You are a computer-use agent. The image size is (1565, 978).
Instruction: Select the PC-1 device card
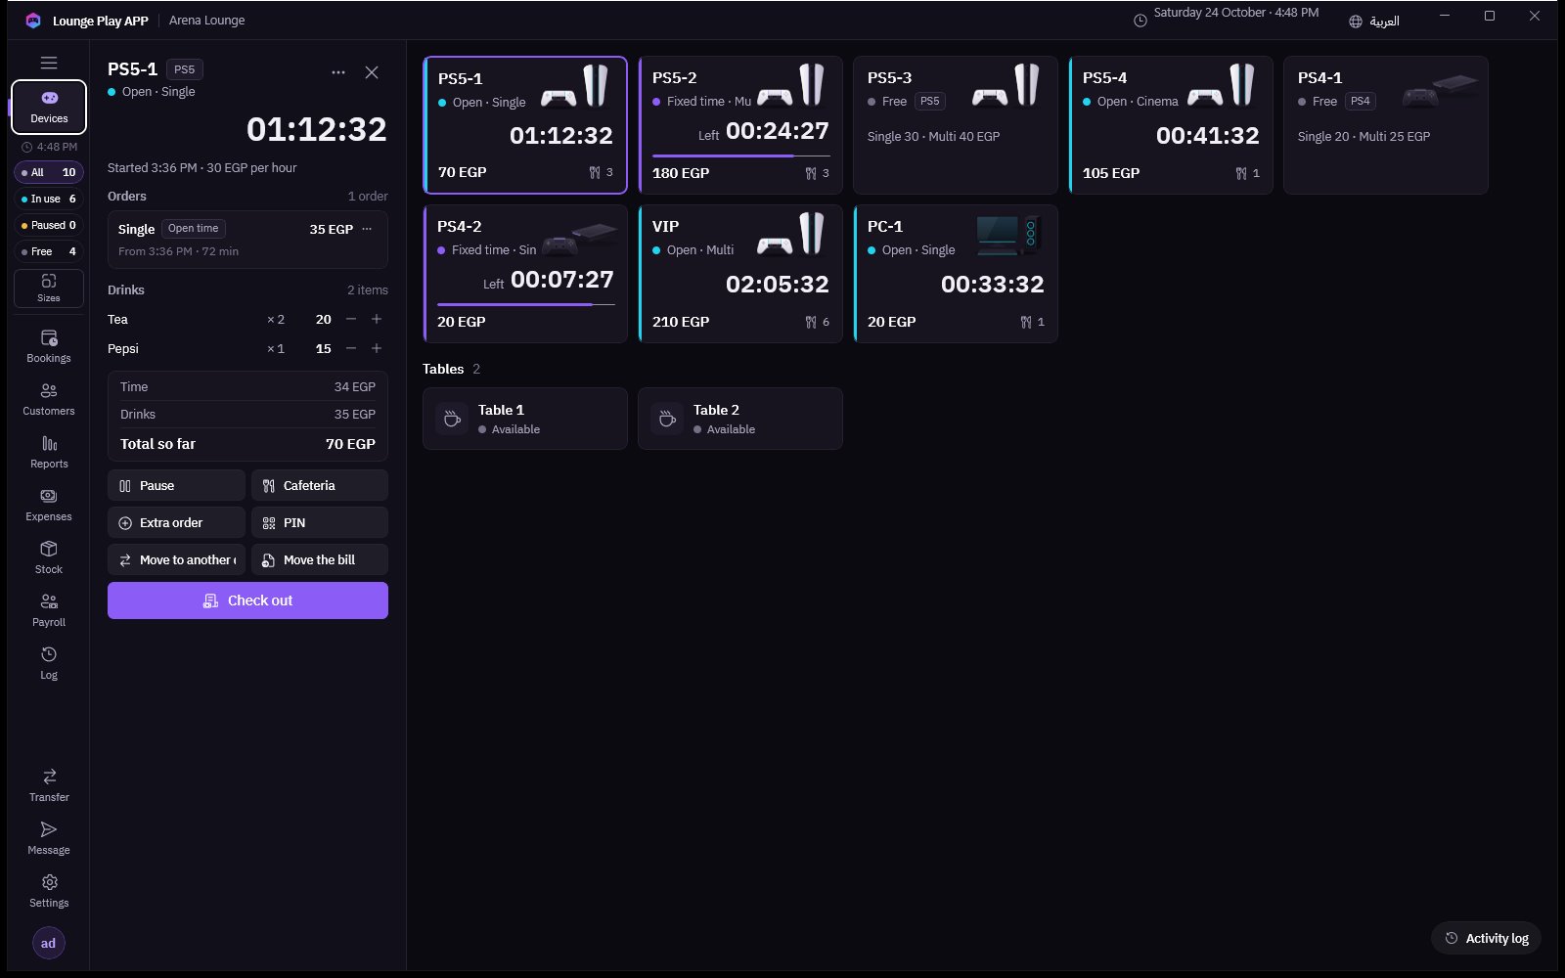956,274
